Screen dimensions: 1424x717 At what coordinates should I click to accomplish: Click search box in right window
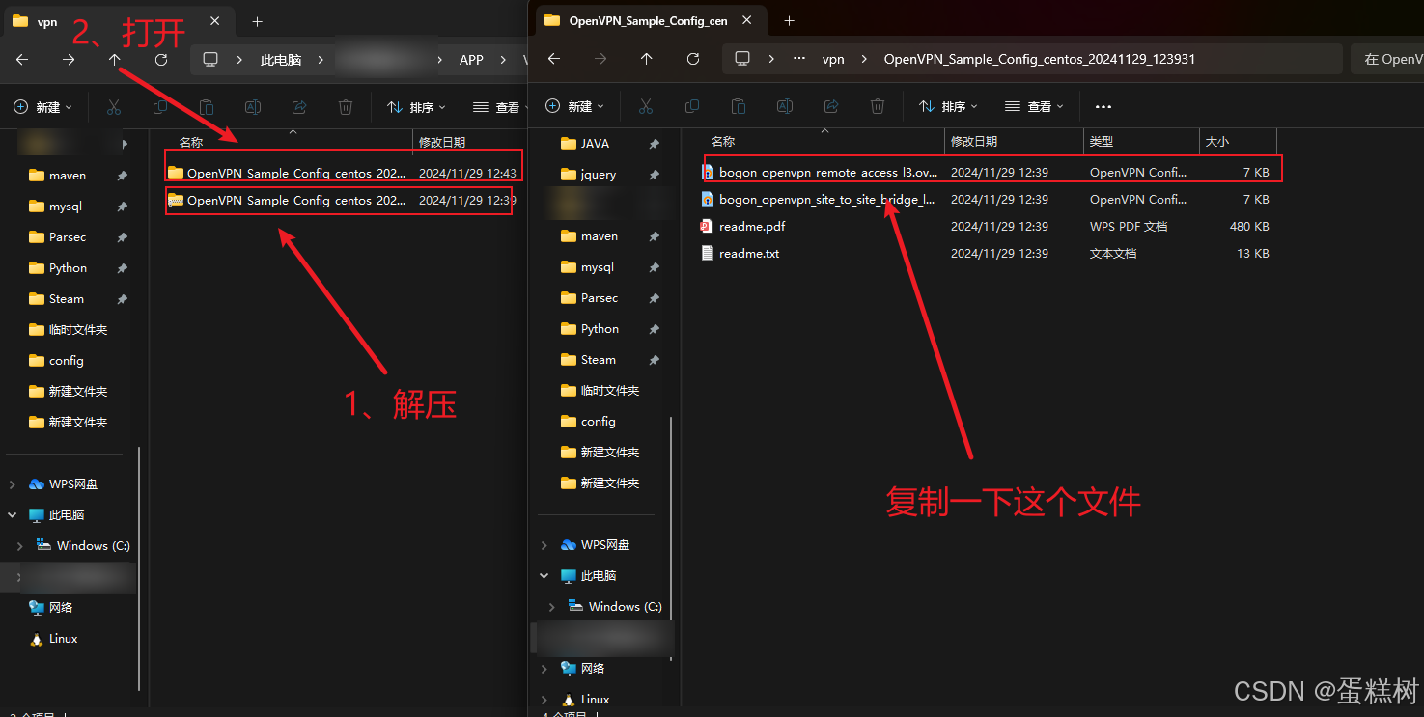coord(1387,59)
